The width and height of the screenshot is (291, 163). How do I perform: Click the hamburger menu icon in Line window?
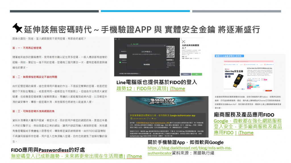[116, 39]
